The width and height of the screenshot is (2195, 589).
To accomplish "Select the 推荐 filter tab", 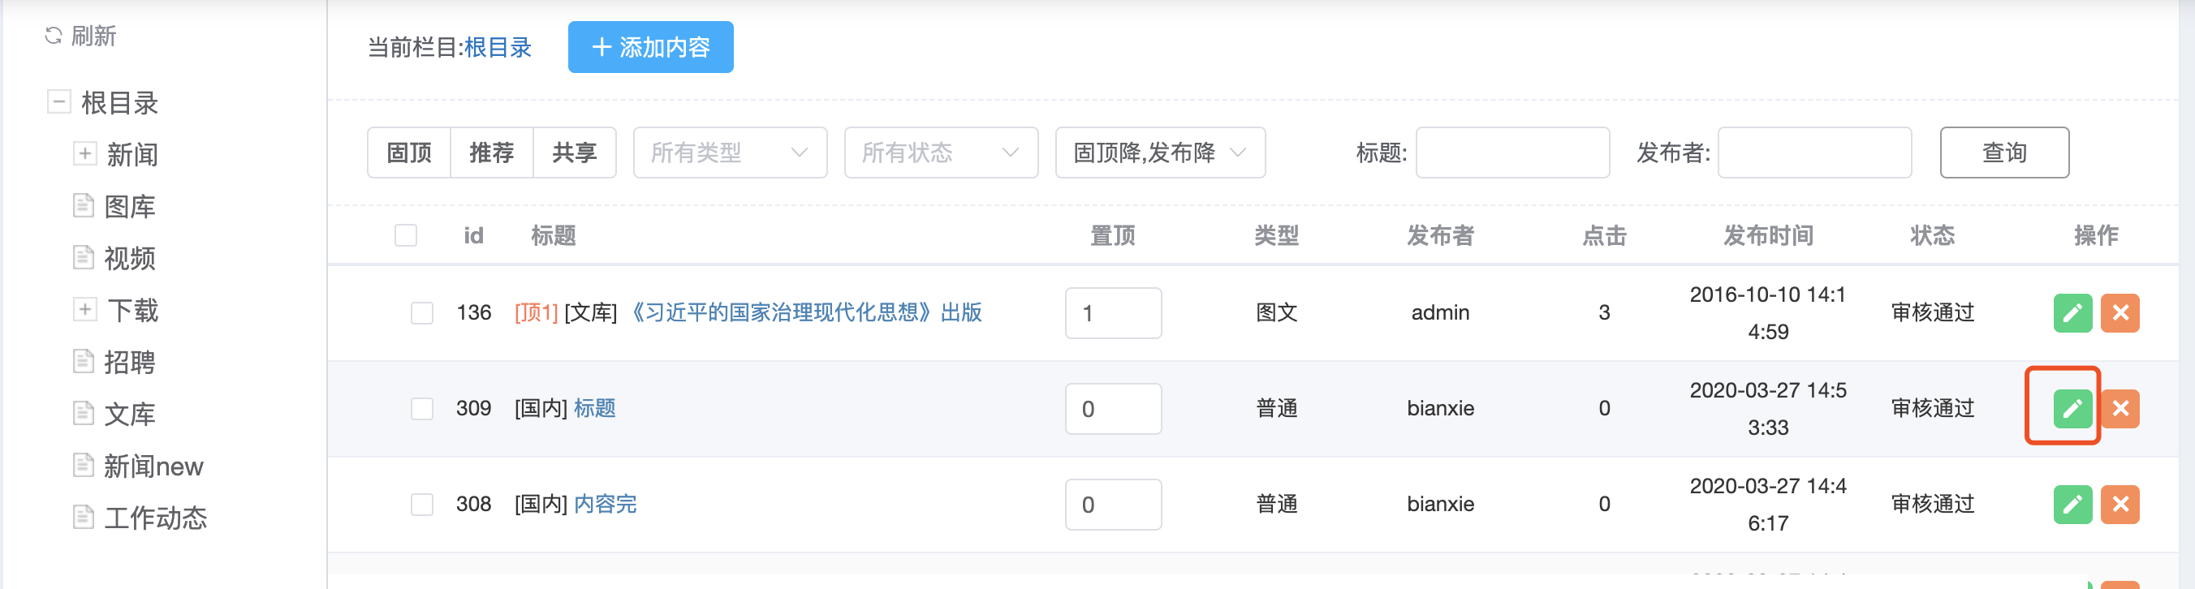I will click(492, 153).
